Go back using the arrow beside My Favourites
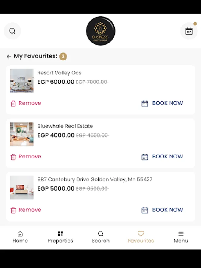Image resolution: width=201 pixels, height=268 pixels. pyautogui.click(x=9, y=56)
